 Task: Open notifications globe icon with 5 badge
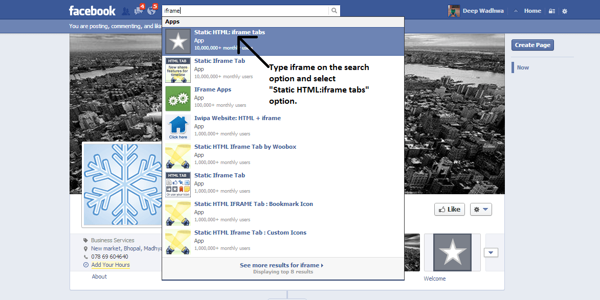[x=152, y=10]
